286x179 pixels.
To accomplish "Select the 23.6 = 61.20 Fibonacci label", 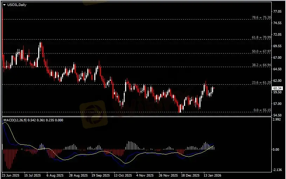I will pyautogui.click(x=261, y=82).
